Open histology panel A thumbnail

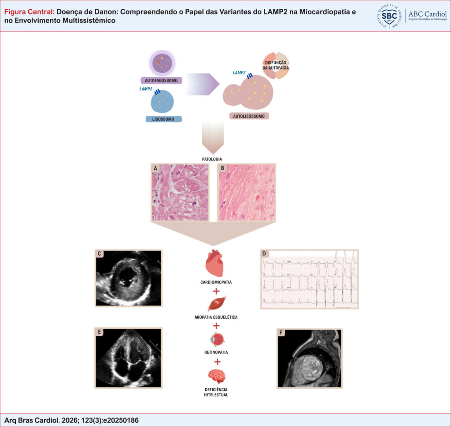pyautogui.click(x=180, y=193)
